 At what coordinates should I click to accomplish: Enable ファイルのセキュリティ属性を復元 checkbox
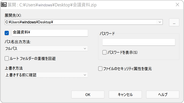(x=100, y=69)
